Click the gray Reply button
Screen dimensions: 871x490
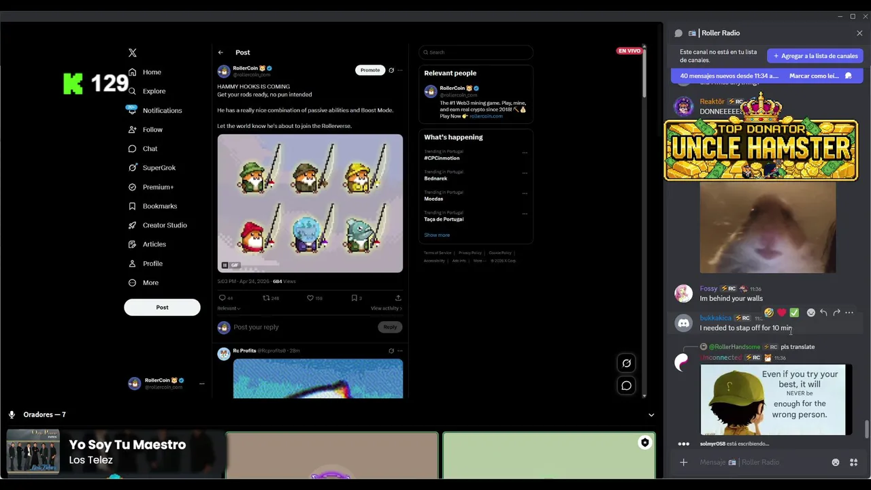pyautogui.click(x=390, y=327)
